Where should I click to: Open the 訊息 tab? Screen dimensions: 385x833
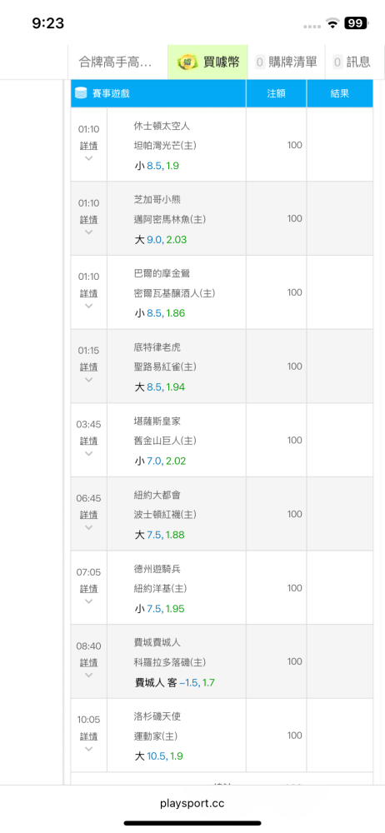coord(352,62)
